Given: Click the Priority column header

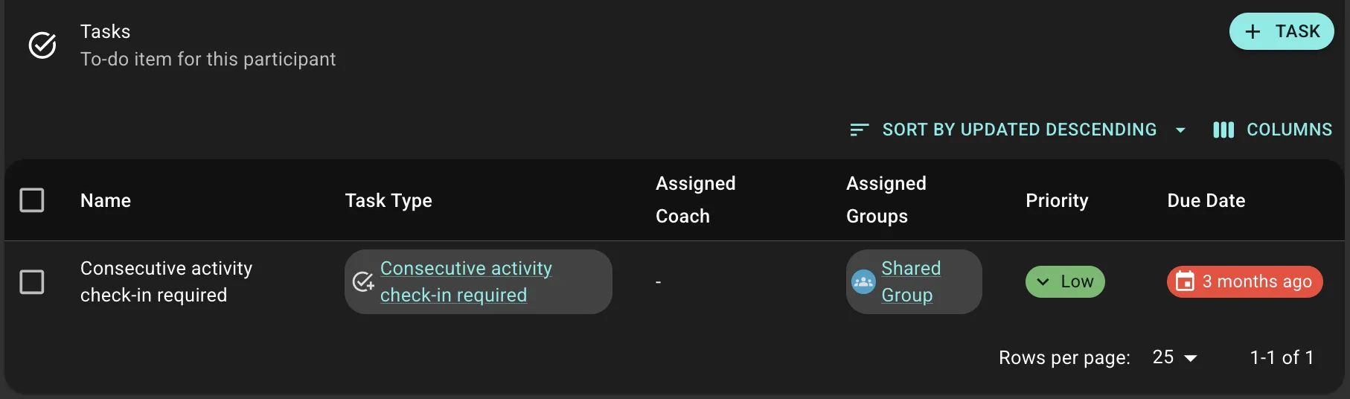Looking at the screenshot, I should click(x=1057, y=200).
